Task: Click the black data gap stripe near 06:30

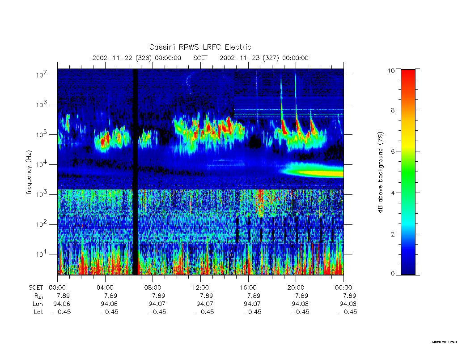Action: tap(135, 172)
